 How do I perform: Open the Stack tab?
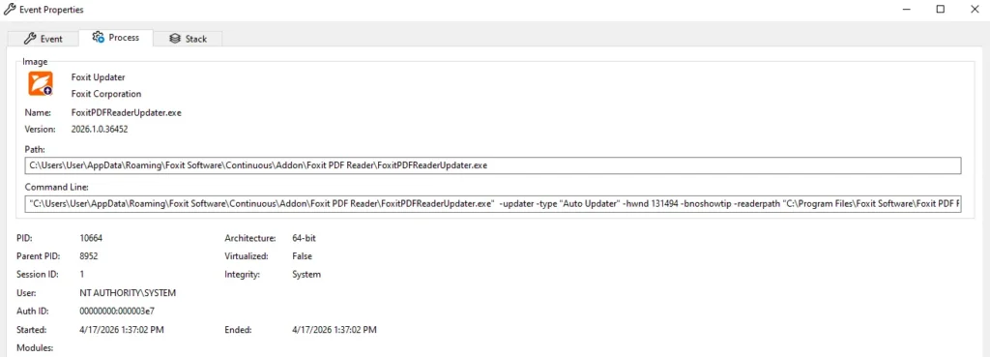tap(188, 39)
